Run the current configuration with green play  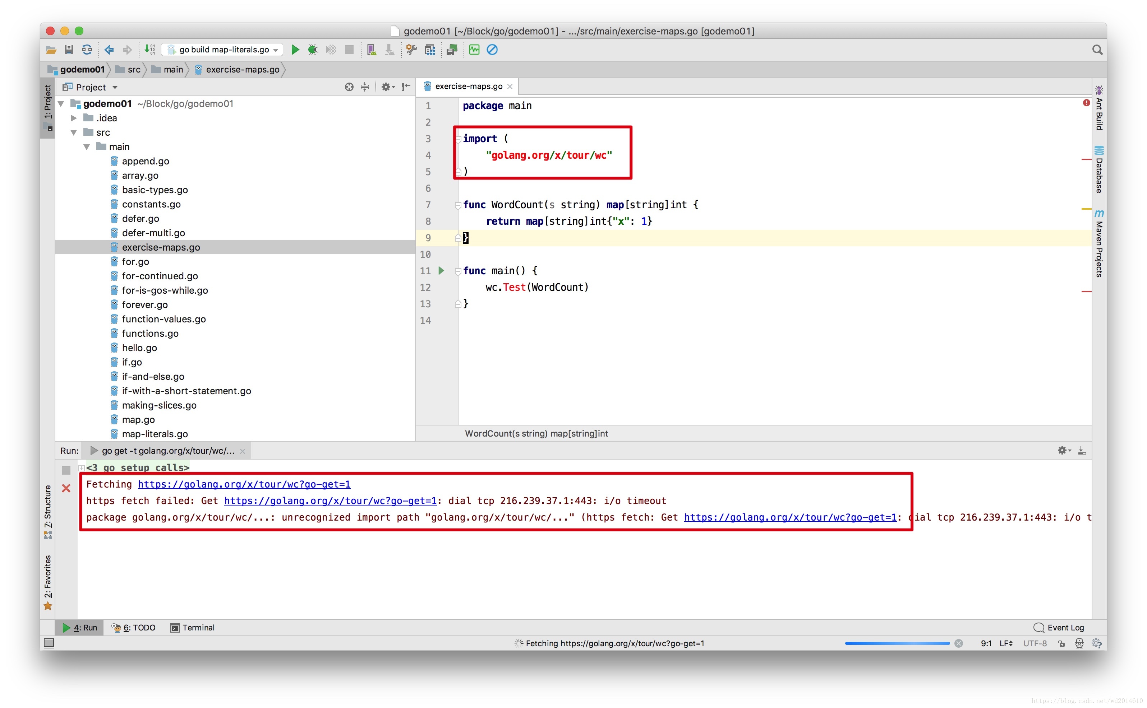pyautogui.click(x=295, y=50)
